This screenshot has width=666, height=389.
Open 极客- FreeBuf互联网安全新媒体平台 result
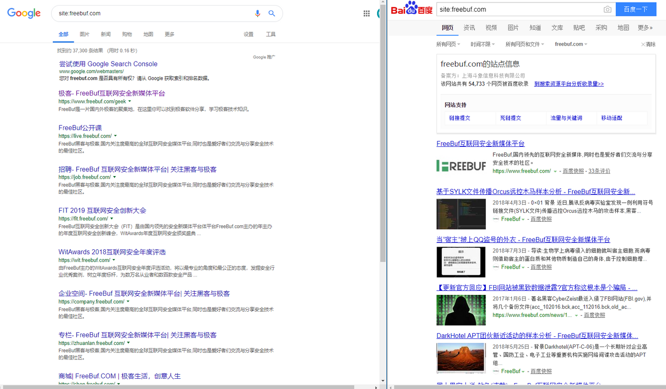point(112,93)
